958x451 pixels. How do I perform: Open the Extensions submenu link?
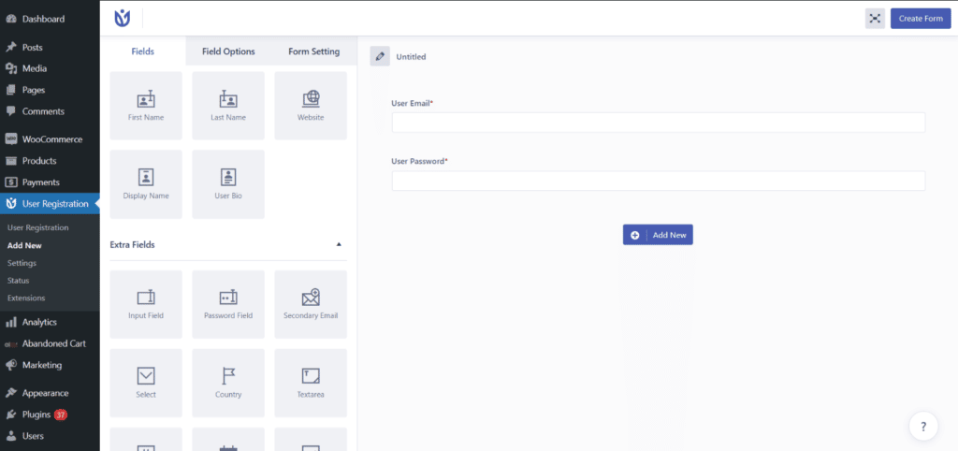coord(26,298)
